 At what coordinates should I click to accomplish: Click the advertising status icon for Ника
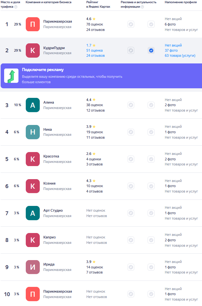point(131,132)
